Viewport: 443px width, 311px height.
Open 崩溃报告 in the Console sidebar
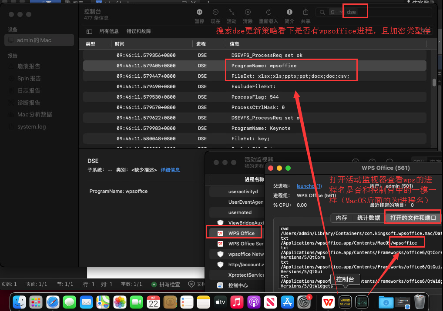click(x=29, y=66)
